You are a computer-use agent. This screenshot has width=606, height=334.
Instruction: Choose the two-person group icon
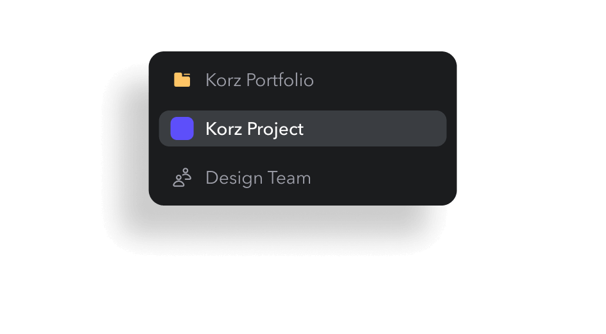tap(182, 178)
